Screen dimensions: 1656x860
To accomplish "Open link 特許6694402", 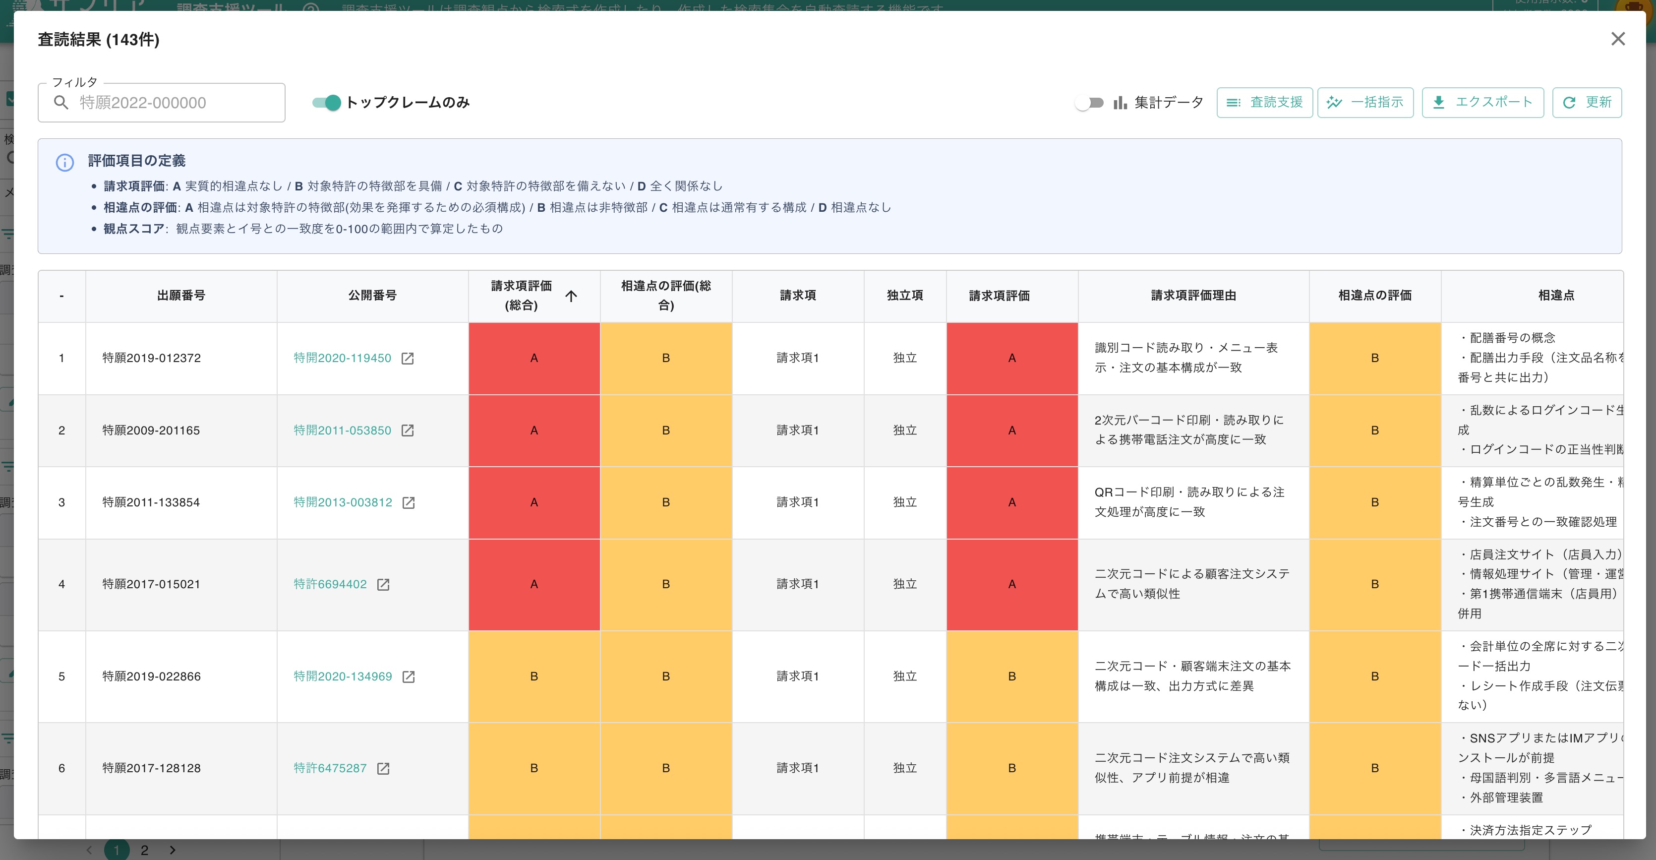I will tap(330, 584).
